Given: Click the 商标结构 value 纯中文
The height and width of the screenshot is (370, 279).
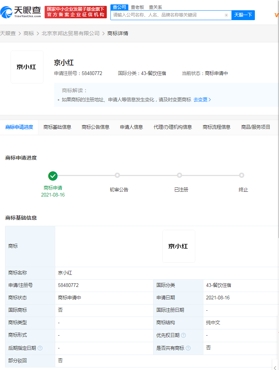Looking at the screenshot, I should pos(213,322).
